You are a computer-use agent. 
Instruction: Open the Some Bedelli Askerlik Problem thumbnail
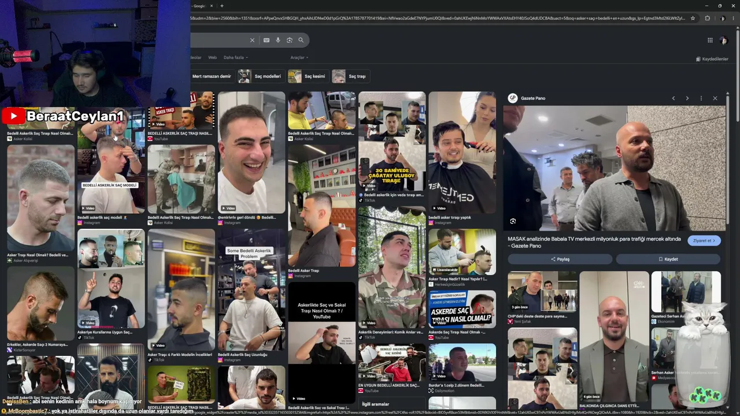click(x=251, y=289)
